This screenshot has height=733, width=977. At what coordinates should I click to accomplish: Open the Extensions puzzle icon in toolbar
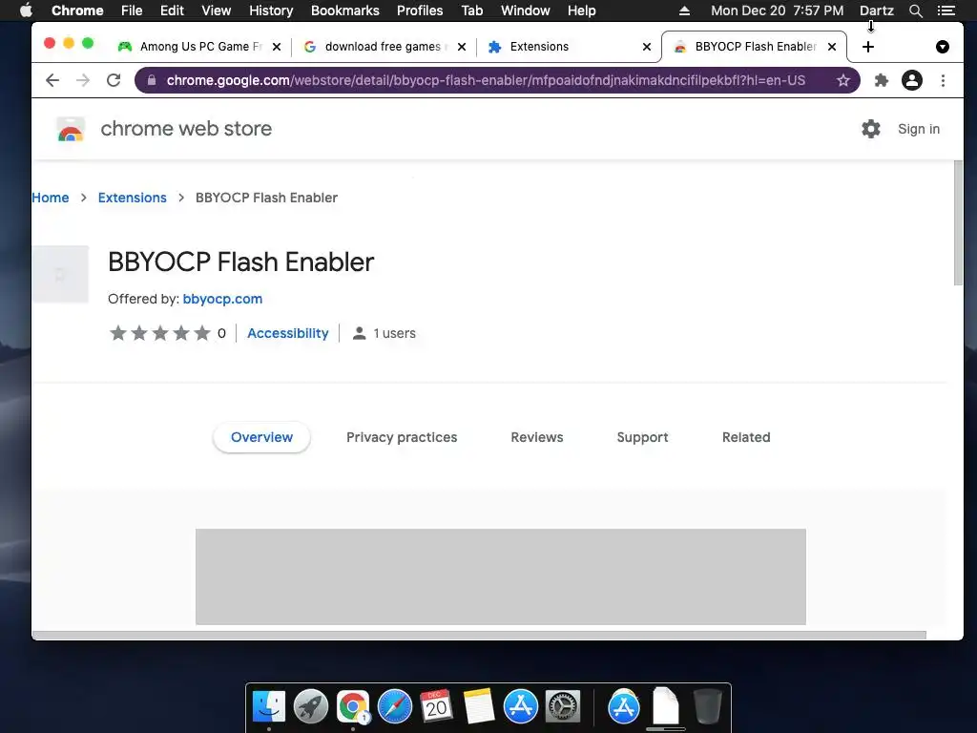click(x=881, y=80)
